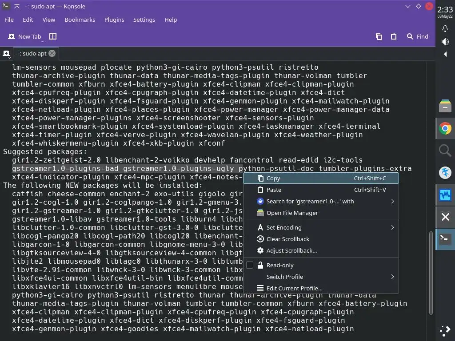Click the highlighted 'gstreamer1.0-plugins-bad' text

[x=65, y=168]
